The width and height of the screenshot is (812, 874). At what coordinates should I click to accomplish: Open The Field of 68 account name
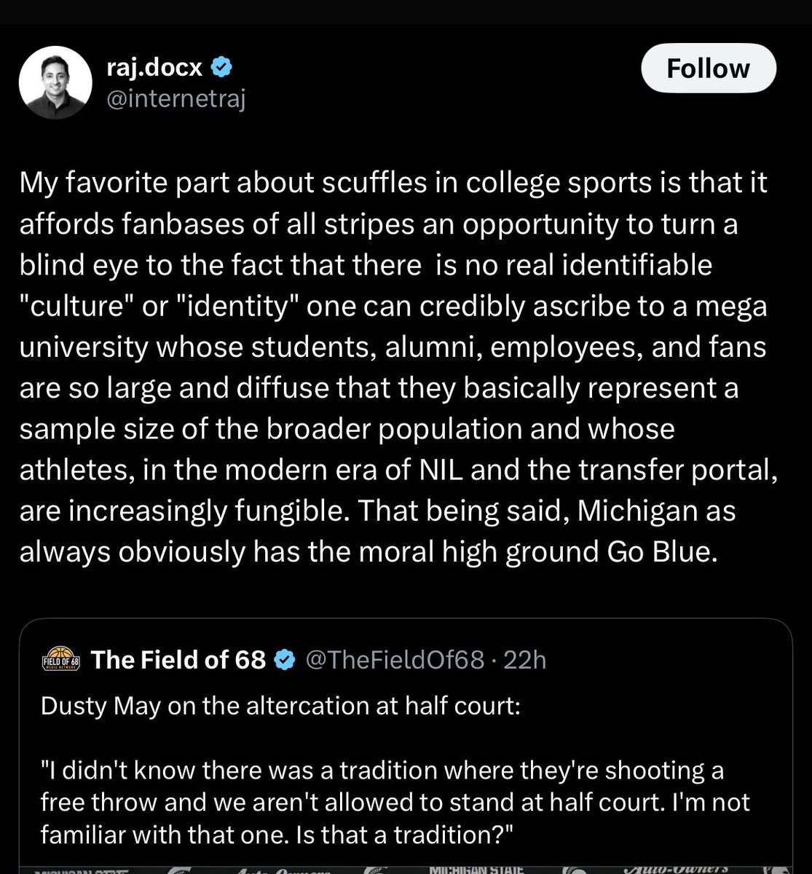178,660
